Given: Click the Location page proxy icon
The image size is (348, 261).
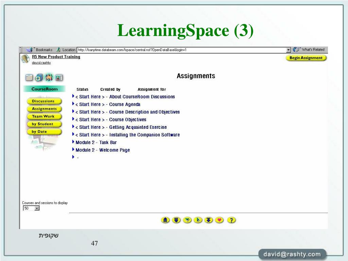Looking at the screenshot, I should click(58, 50).
